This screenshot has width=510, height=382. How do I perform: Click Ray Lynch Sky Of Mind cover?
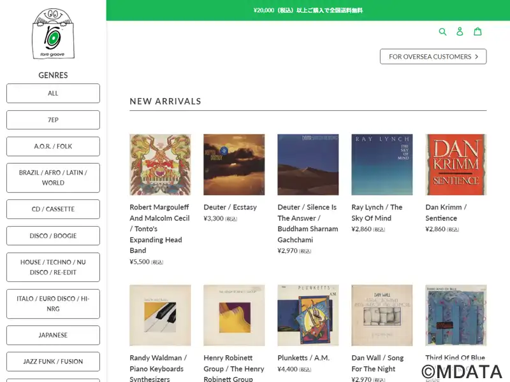click(382, 164)
